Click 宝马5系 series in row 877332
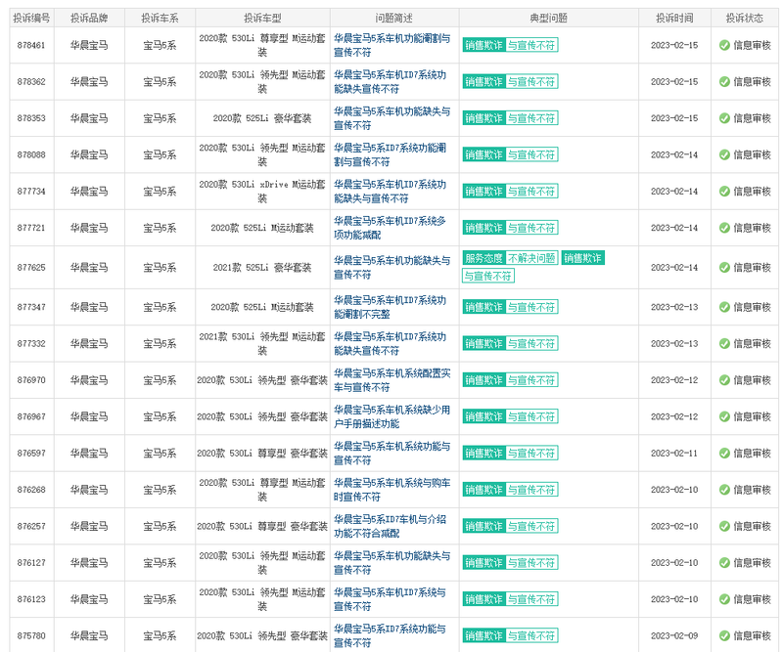 (160, 344)
